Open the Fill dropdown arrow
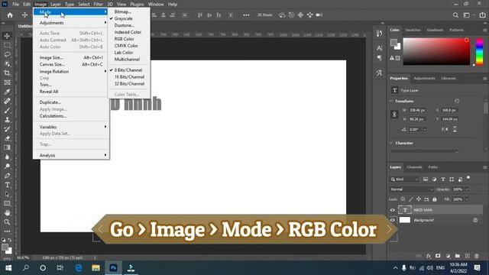Viewport: 489px width, 275px height. pyautogui.click(x=467, y=199)
